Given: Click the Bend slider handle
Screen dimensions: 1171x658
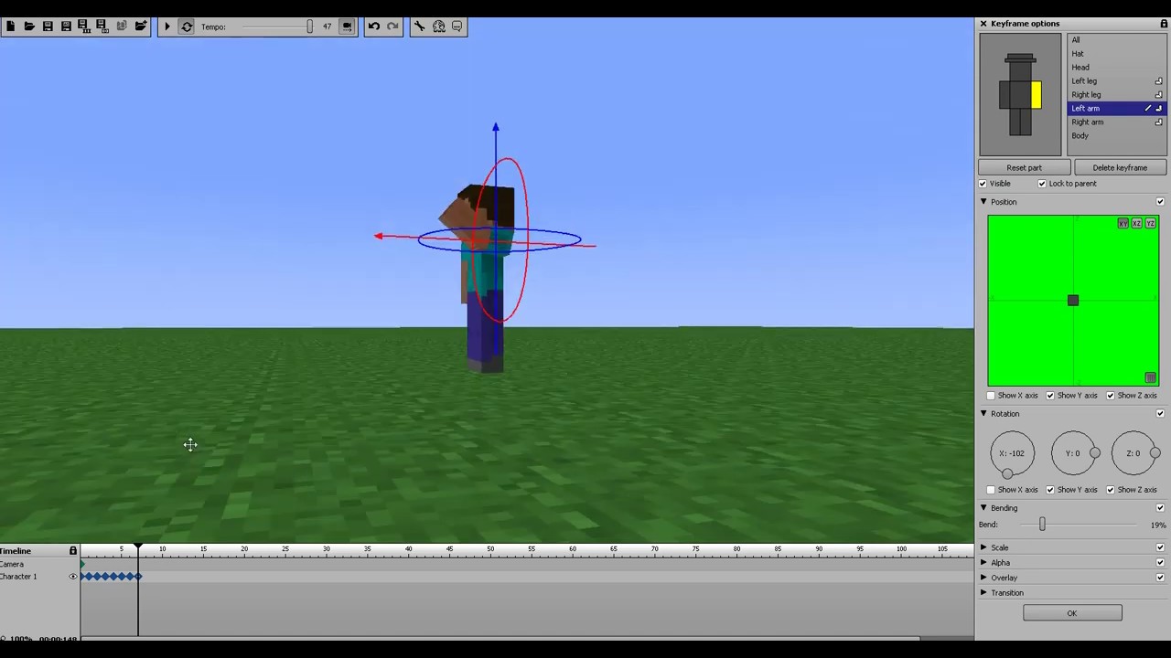Looking at the screenshot, I should [x=1042, y=525].
